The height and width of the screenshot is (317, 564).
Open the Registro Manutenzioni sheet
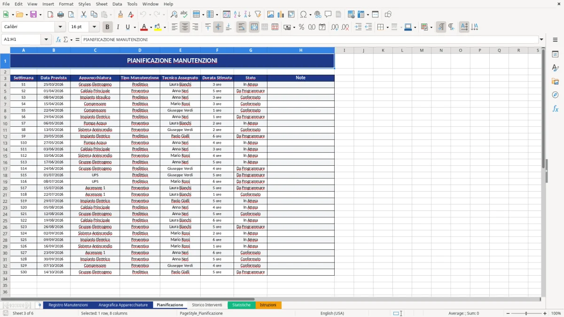(68, 305)
